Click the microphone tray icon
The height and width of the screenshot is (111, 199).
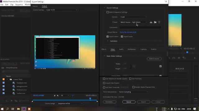tap(172, 109)
